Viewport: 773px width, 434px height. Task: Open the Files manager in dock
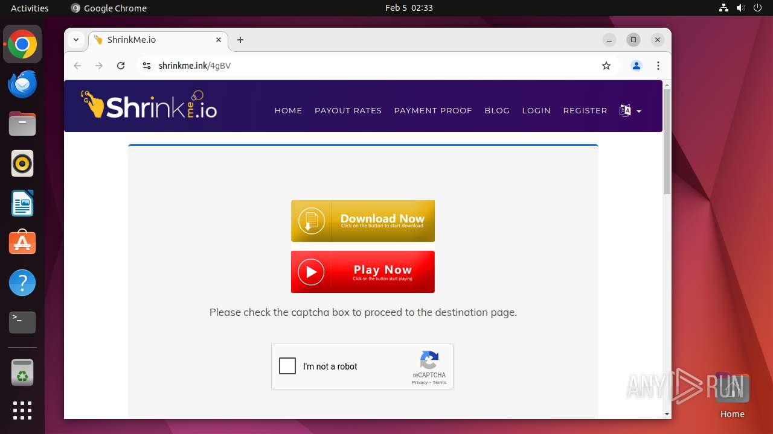pos(22,124)
